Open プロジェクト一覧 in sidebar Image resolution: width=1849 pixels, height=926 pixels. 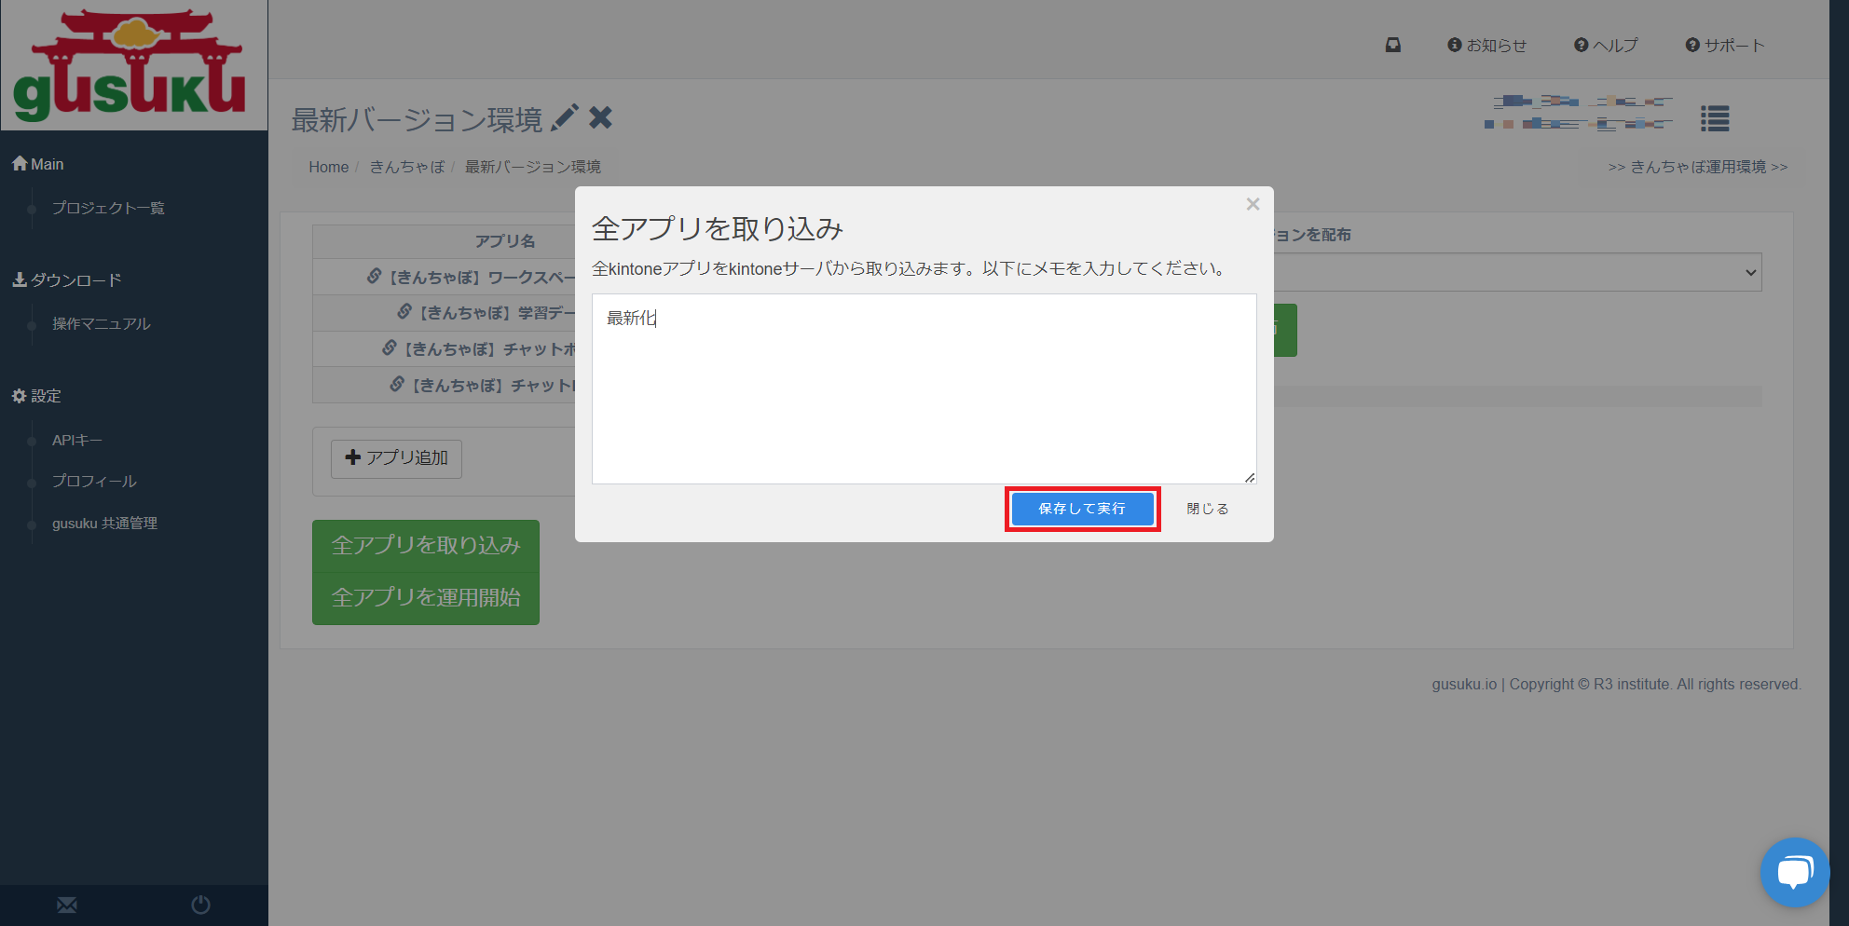point(108,208)
